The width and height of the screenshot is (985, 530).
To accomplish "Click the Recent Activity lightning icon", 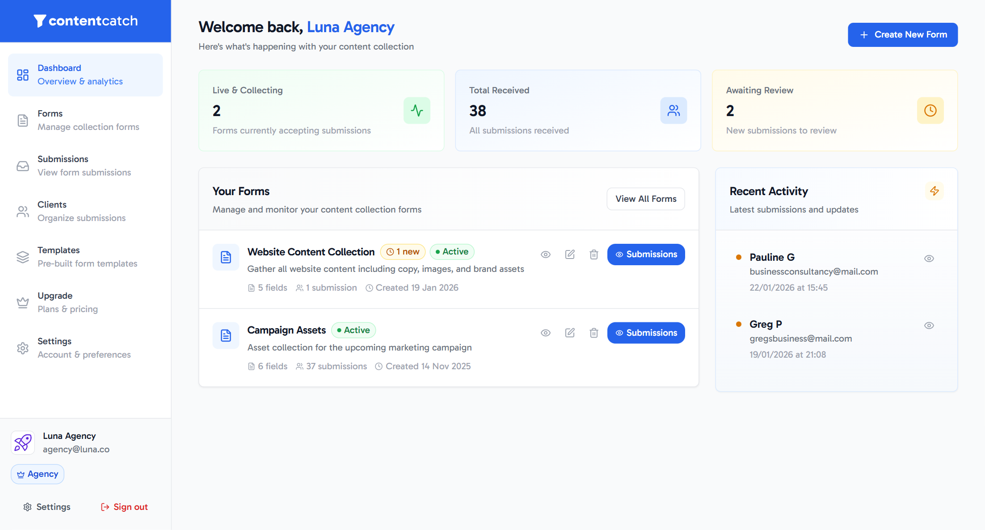I will tap(934, 191).
